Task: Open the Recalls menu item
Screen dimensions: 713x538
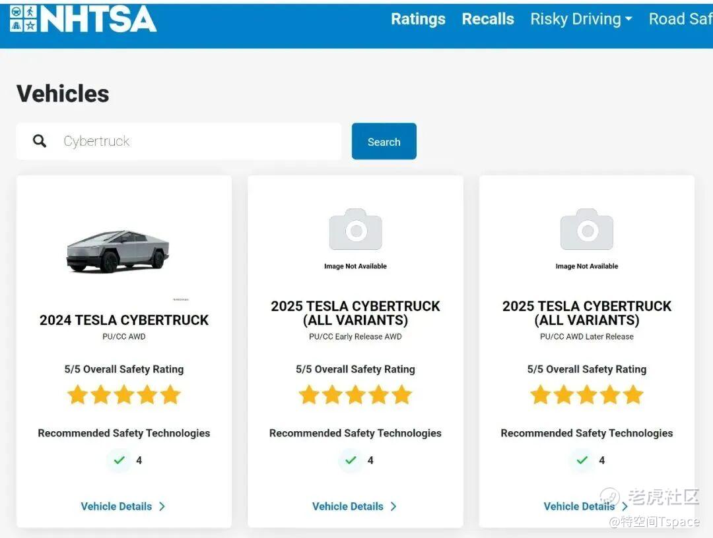Action: pyautogui.click(x=488, y=19)
